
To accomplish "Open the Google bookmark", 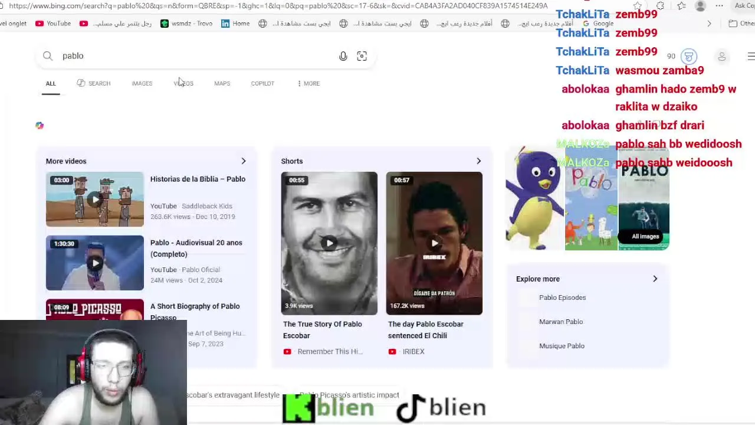I will (598, 24).
